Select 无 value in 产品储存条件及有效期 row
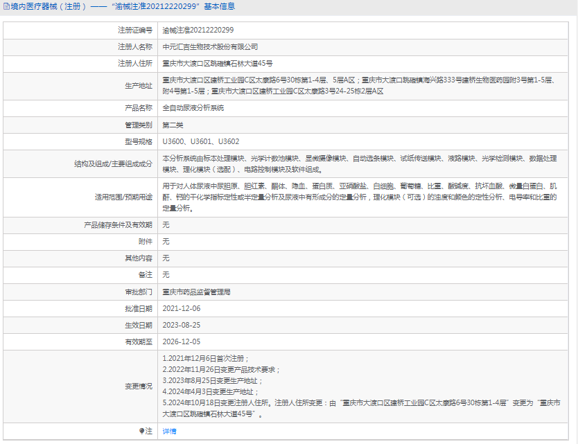The height and width of the screenshot is (444, 578). [x=166, y=224]
